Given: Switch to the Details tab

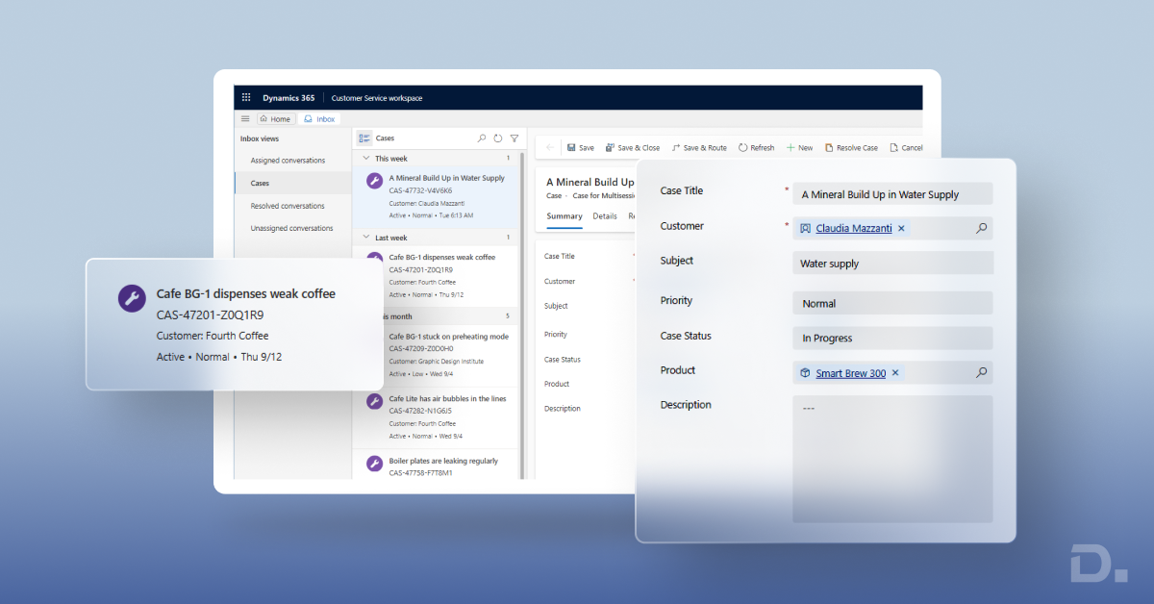Looking at the screenshot, I should point(605,216).
